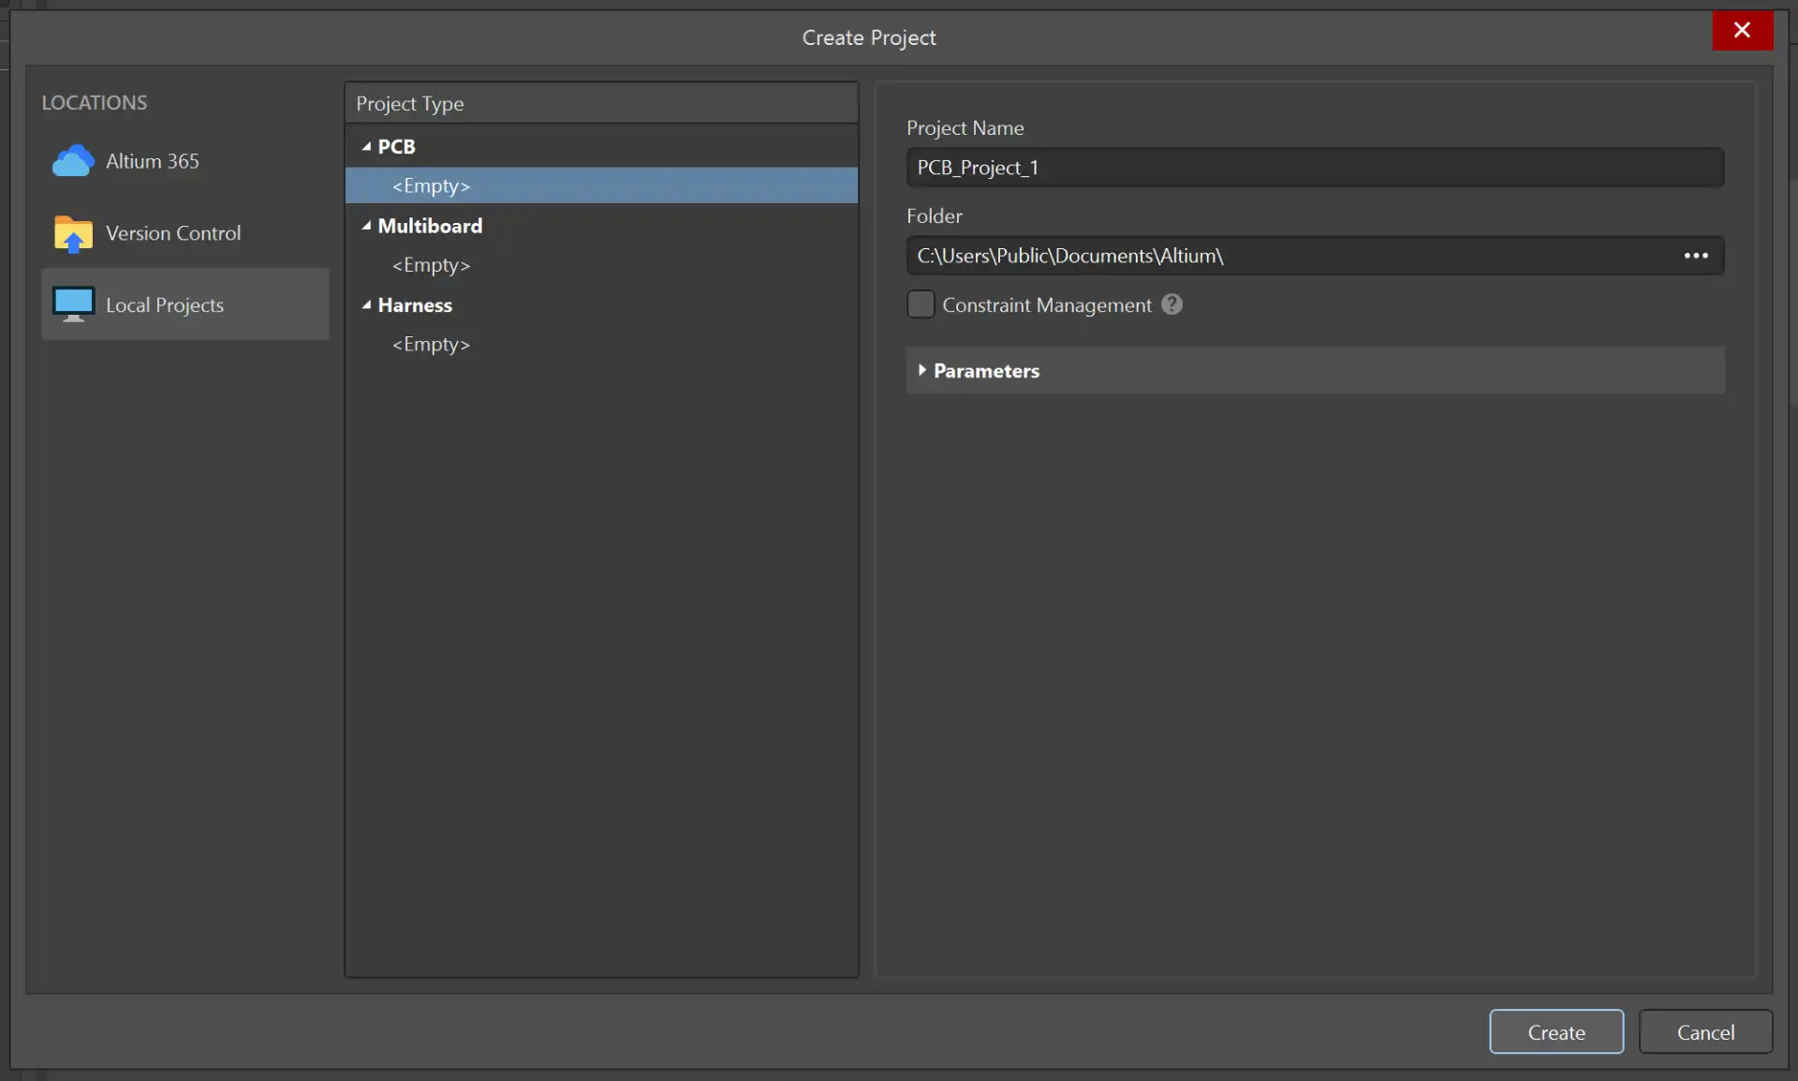Expand the Parameters section
Image resolution: width=1798 pixels, height=1081 pixels.
click(922, 371)
